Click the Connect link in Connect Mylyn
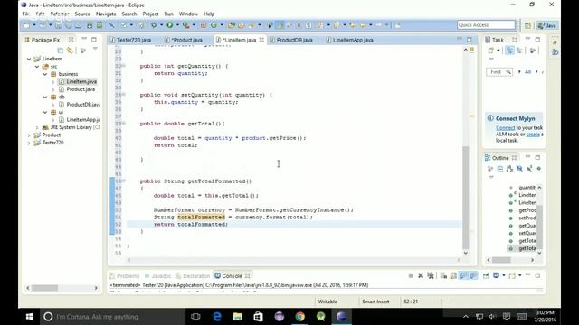Viewport: 579px width, 325px height. click(505, 128)
